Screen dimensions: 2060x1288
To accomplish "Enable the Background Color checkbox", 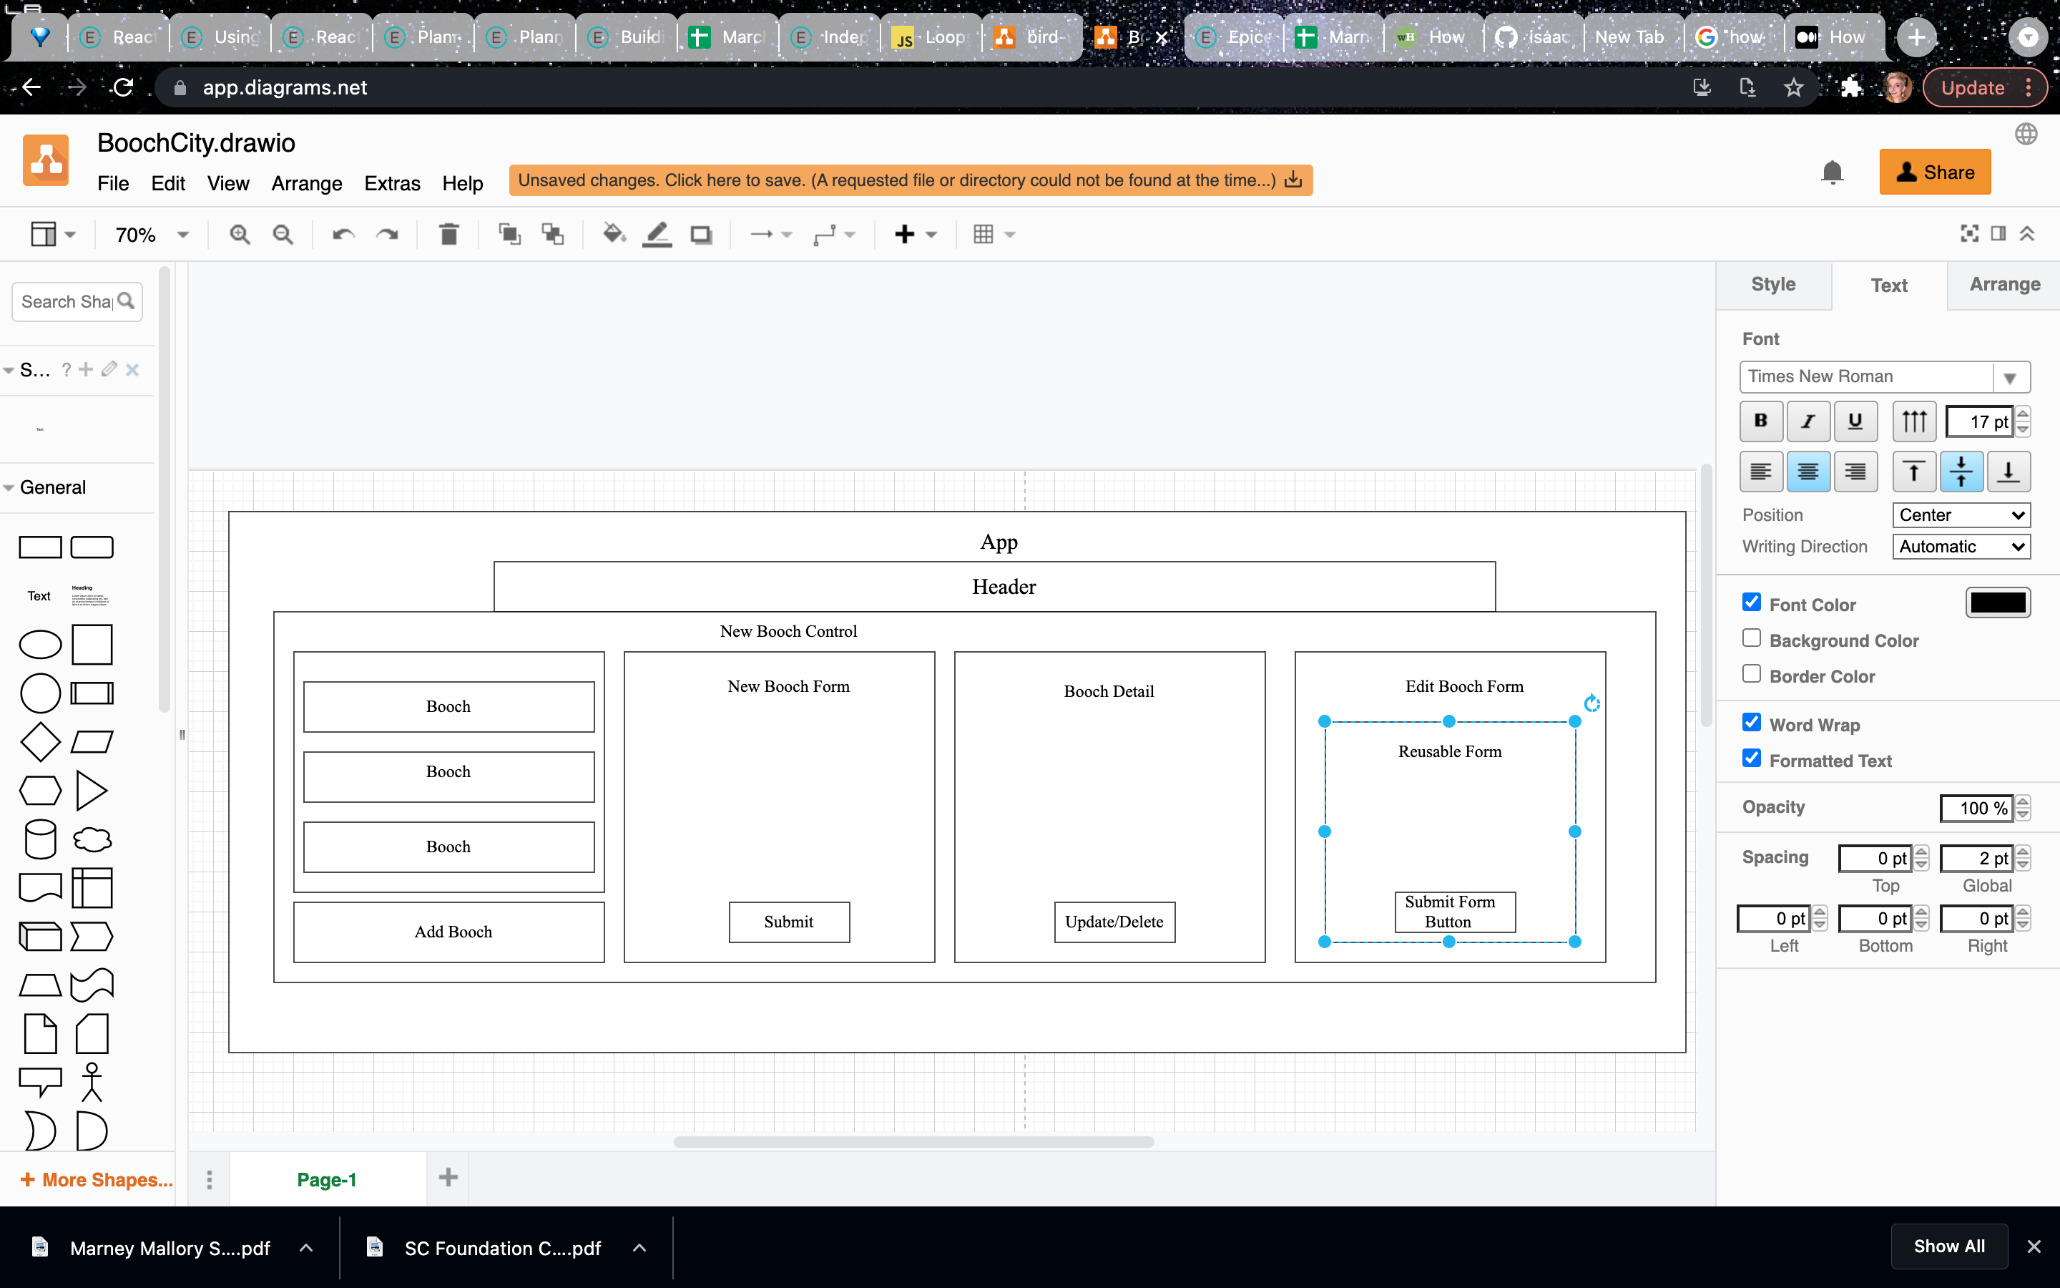I will click(1752, 638).
